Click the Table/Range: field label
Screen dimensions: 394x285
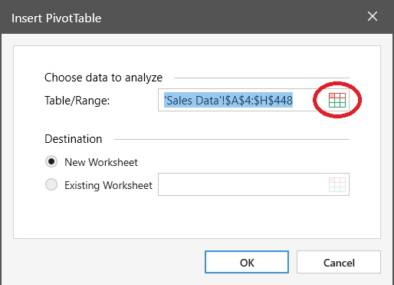point(77,101)
